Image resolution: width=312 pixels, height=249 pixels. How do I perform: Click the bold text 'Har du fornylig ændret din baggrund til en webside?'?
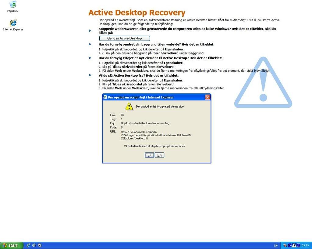pos(140,44)
